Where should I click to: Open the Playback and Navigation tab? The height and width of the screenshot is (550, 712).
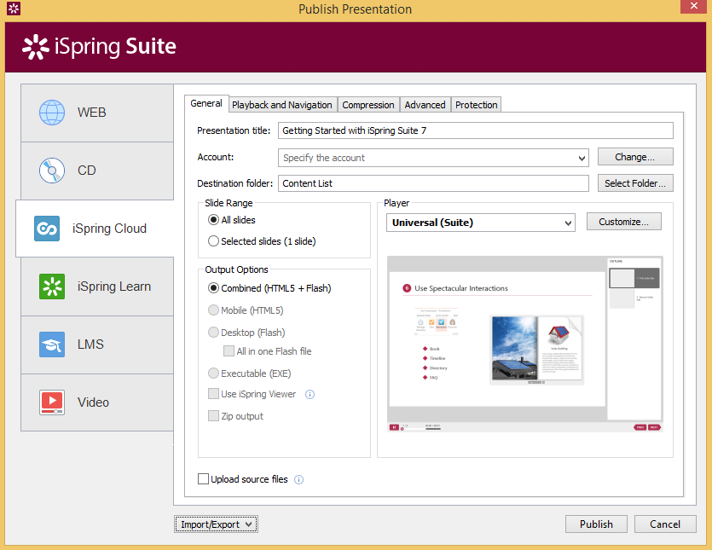pos(282,105)
